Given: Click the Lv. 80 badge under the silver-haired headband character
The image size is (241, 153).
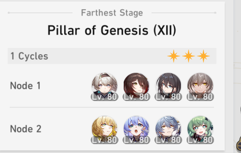Looking at the screenshot, I should pyautogui.click(x=104, y=97).
